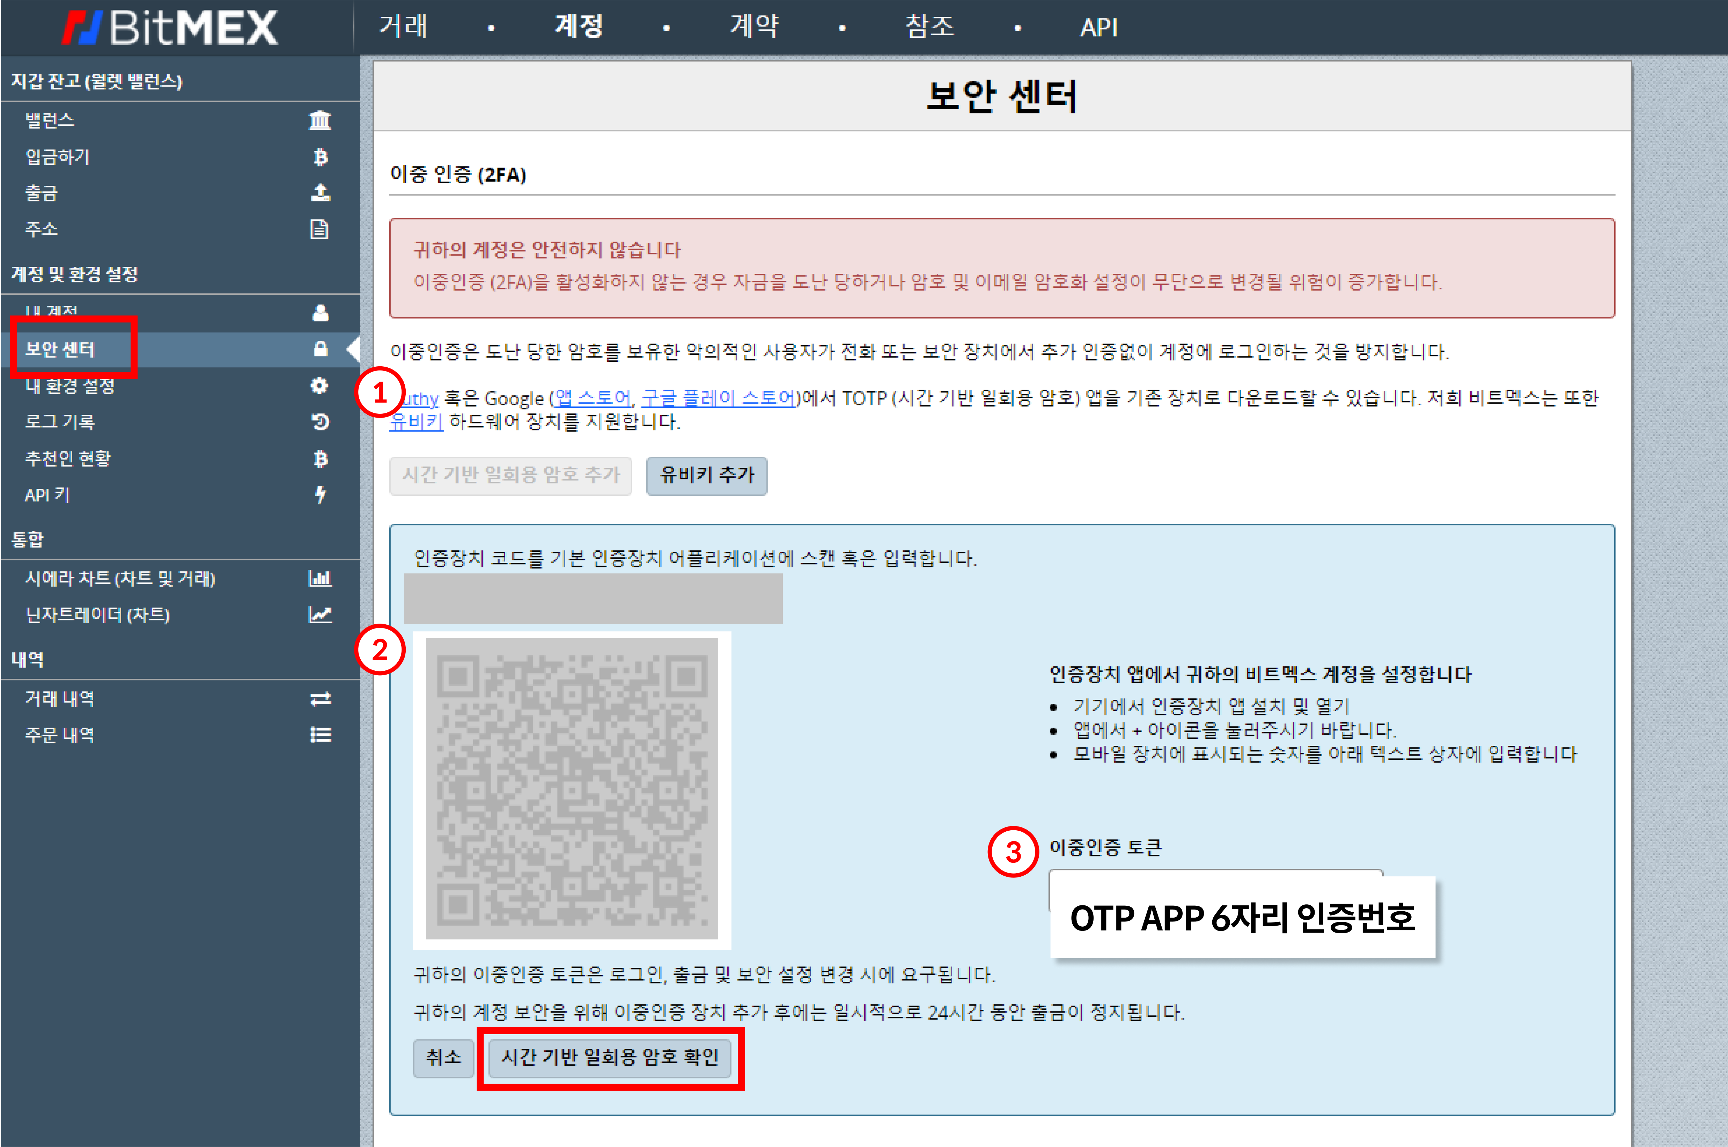This screenshot has width=1728, height=1147.
Task: Click the list icon next to 주문 내역
Action: point(320,735)
